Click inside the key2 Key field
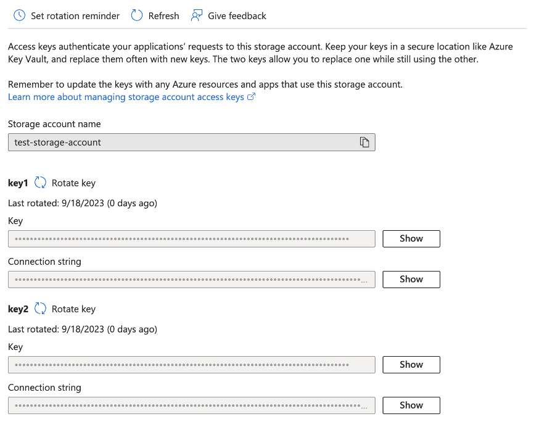Screen dimensions: 539x432 tap(185, 364)
